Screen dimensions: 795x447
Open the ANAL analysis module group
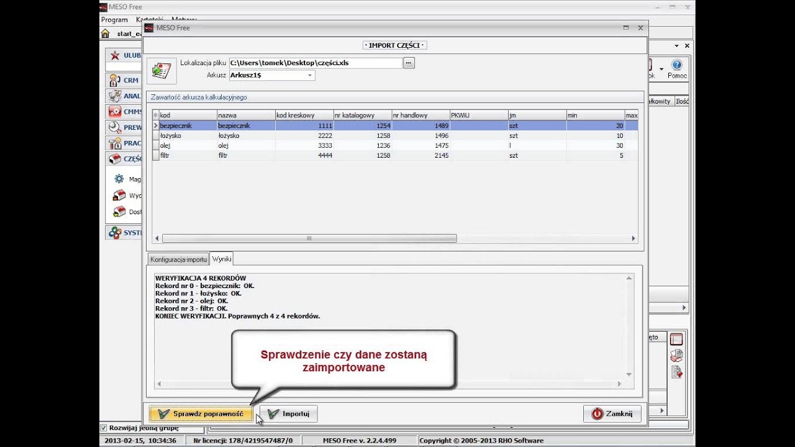(x=124, y=96)
